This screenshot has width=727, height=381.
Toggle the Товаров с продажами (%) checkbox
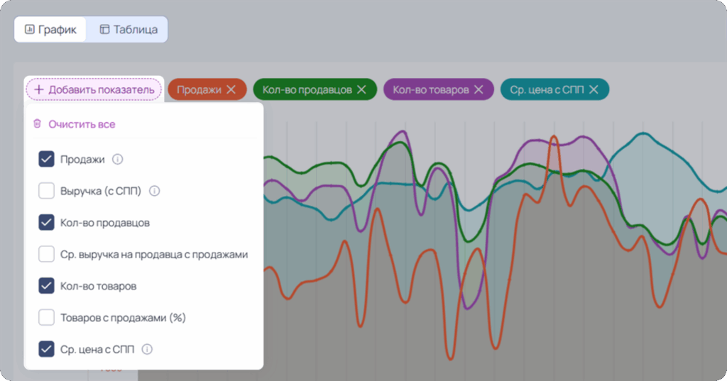(x=46, y=318)
